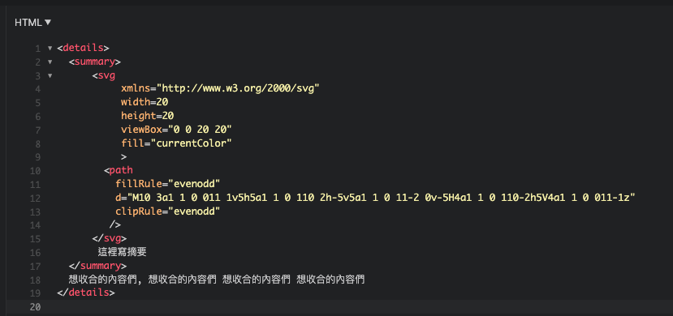The width and height of the screenshot is (673, 316).
Task: Click the opening path tag
Action: (118, 170)
